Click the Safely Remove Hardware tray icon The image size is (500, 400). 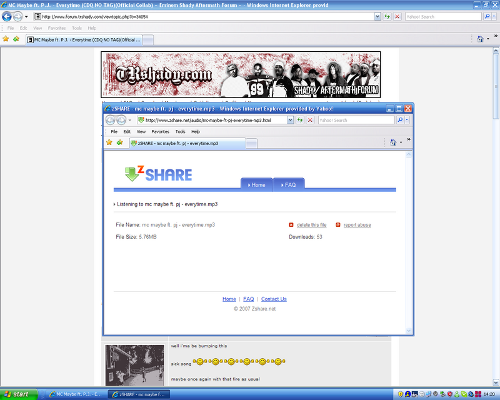pyautogui.click(x=442, y=394)
